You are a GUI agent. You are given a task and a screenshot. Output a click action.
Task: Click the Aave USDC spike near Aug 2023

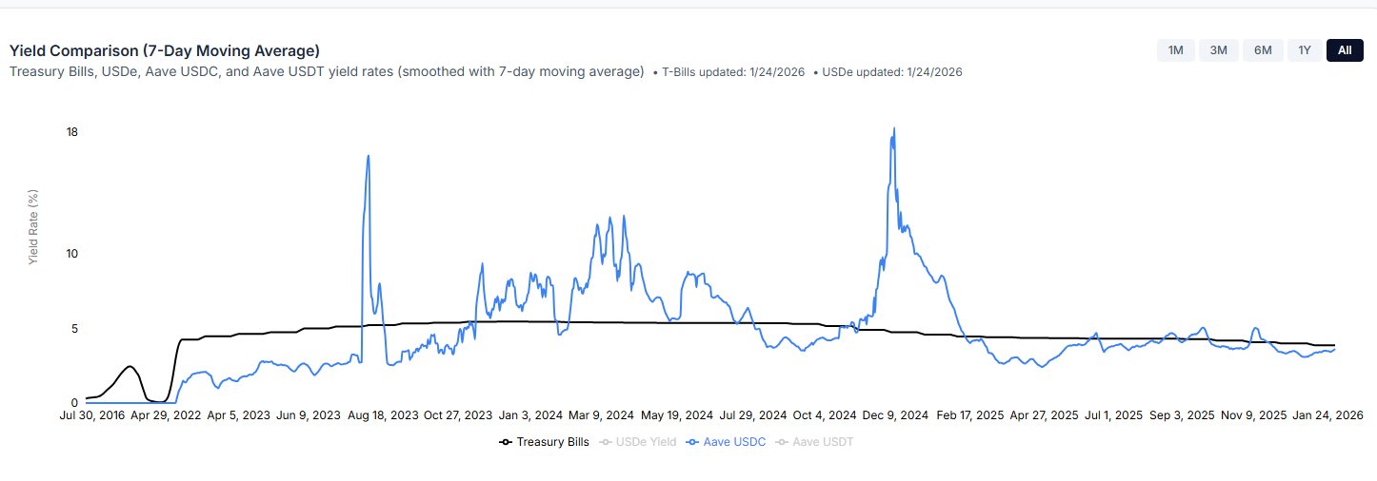pos(368,156)
